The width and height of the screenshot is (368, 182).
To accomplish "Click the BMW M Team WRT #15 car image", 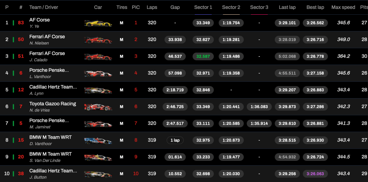I will tap(98, 140).
